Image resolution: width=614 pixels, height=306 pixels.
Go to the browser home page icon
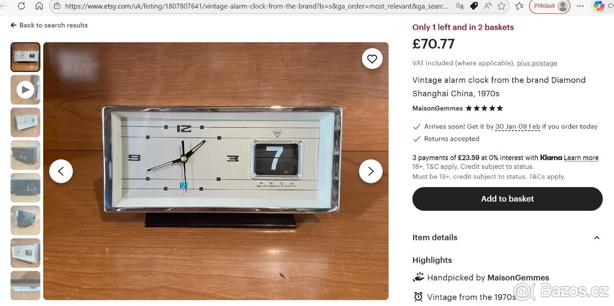pos(39,6)
